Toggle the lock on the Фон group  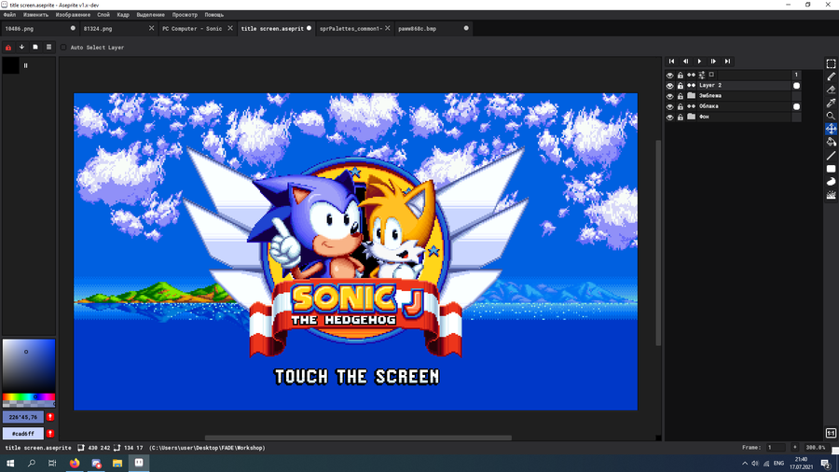click(681, 117)
